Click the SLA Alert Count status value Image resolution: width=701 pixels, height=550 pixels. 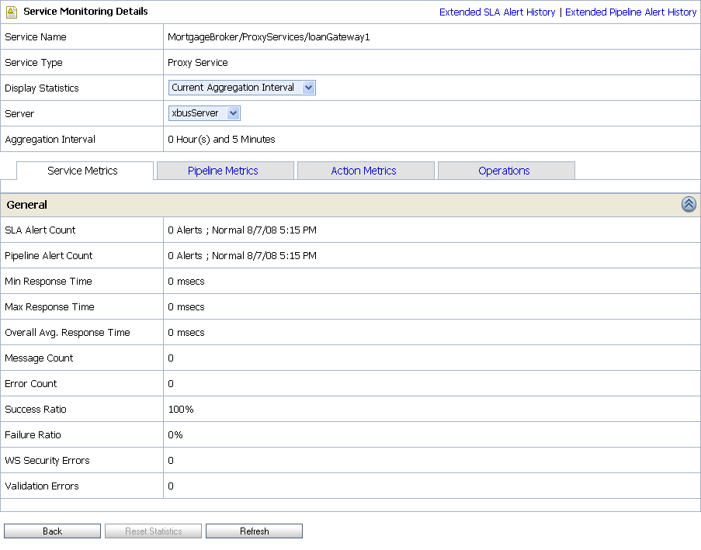tap(242, 230)
